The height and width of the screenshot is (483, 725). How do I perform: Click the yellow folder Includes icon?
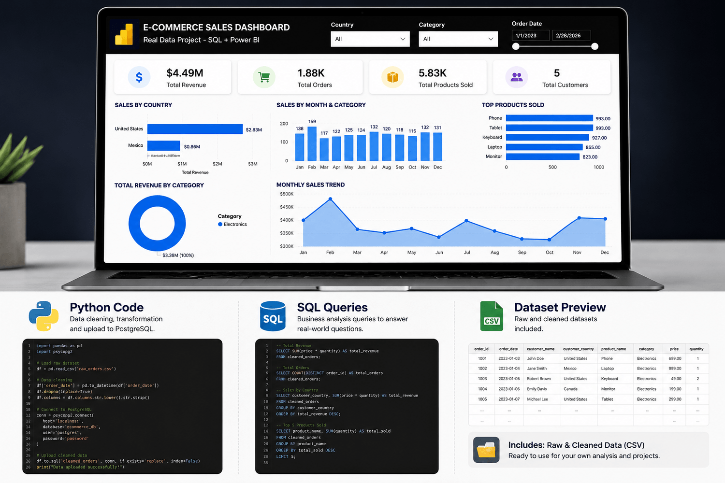[x=486, y=450]
